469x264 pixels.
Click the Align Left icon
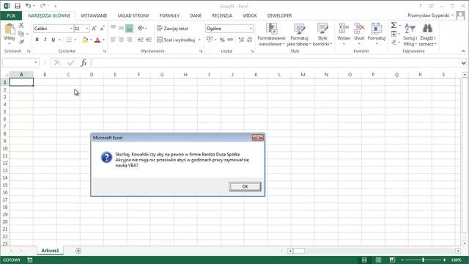click(113, 40)
